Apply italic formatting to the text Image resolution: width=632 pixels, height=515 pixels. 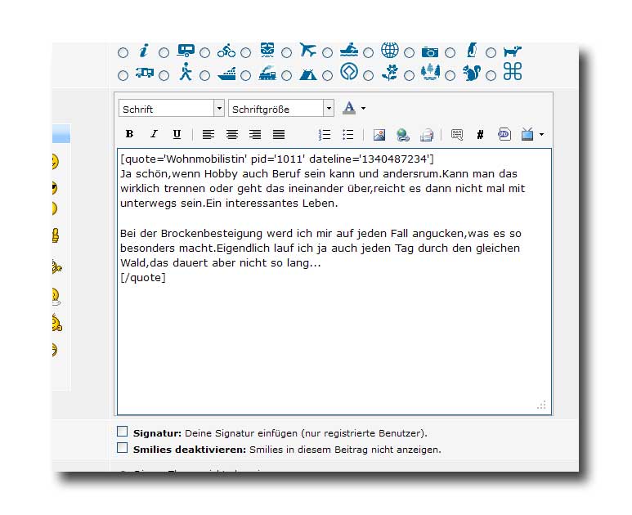coord(153,135)
